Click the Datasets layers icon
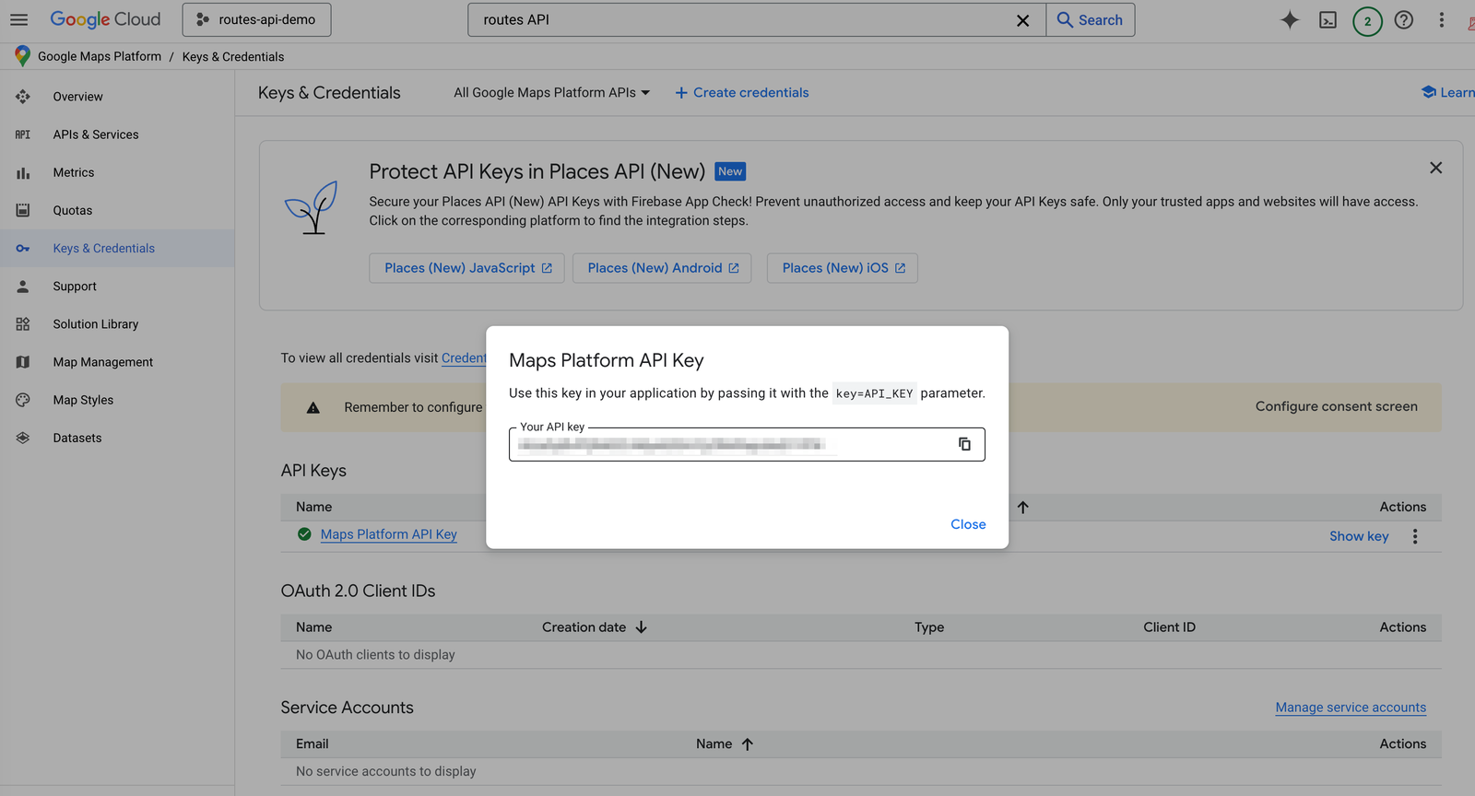Viewport: 1475px width, 796px height. [23, 438]
